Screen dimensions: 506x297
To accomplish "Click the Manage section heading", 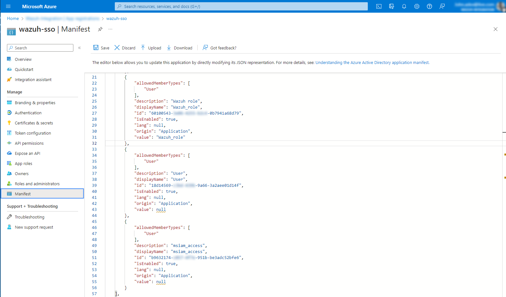I will pyautogui.click(x=15, y=92).
